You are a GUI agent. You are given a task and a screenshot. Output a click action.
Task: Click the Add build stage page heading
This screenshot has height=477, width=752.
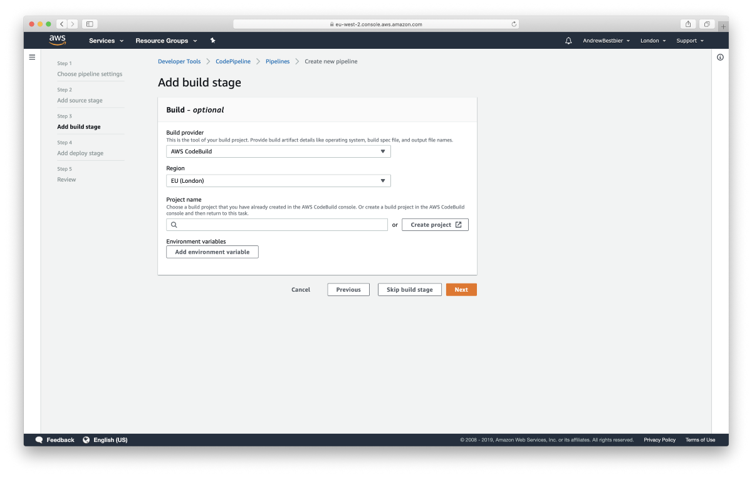point(199,83)
